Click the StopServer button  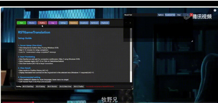click(x=105, y=23)
